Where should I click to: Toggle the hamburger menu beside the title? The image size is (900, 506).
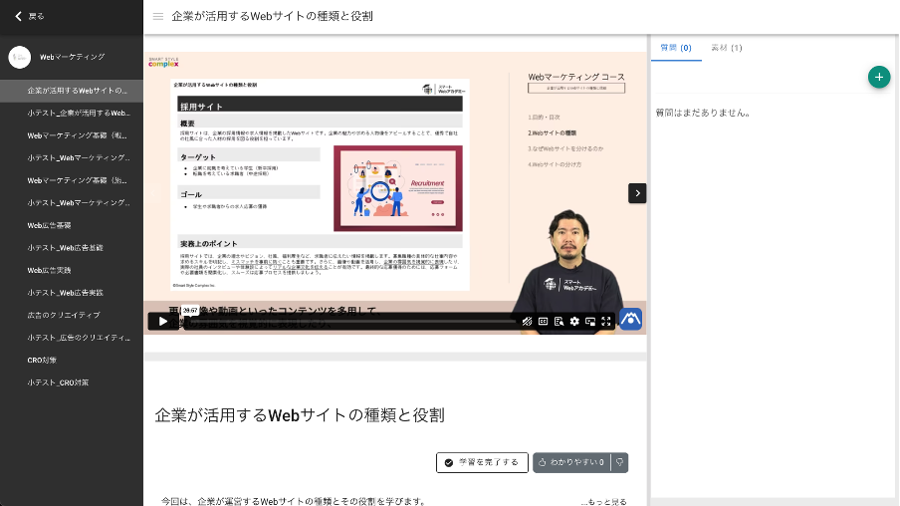[x=158, y=17]
